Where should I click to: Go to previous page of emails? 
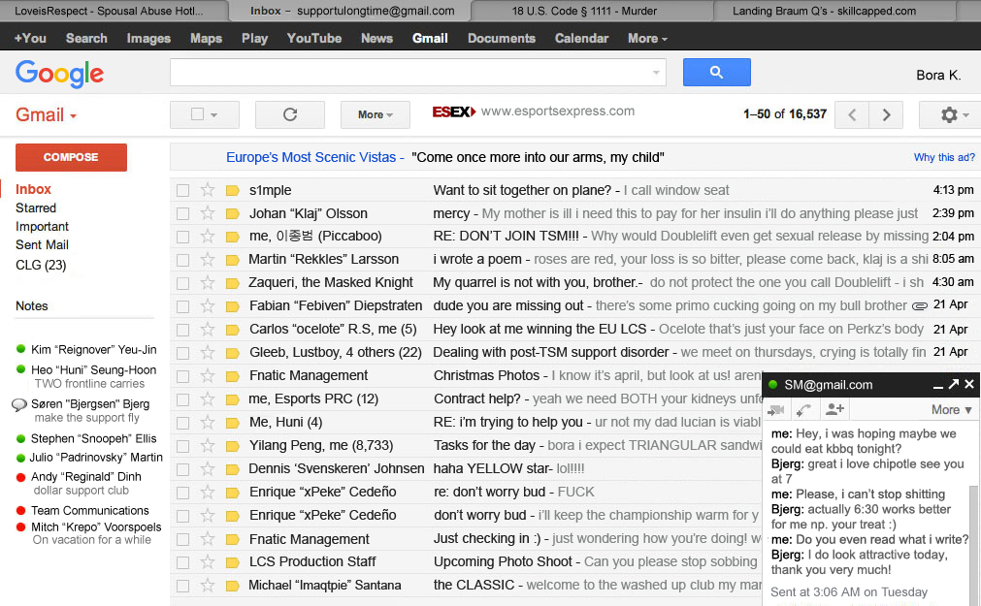852,114
